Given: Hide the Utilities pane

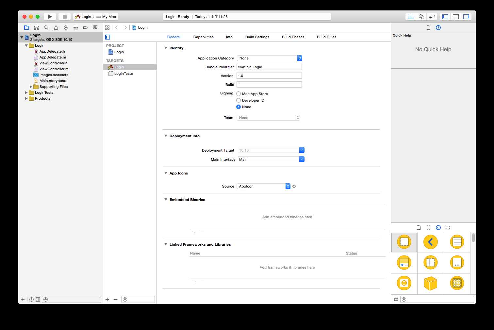Looking at the screenshot, I should click(x=466, y=17).
